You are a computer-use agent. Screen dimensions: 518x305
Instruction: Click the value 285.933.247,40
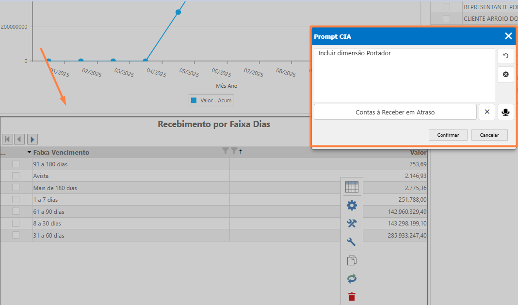[x=407, y=236]
